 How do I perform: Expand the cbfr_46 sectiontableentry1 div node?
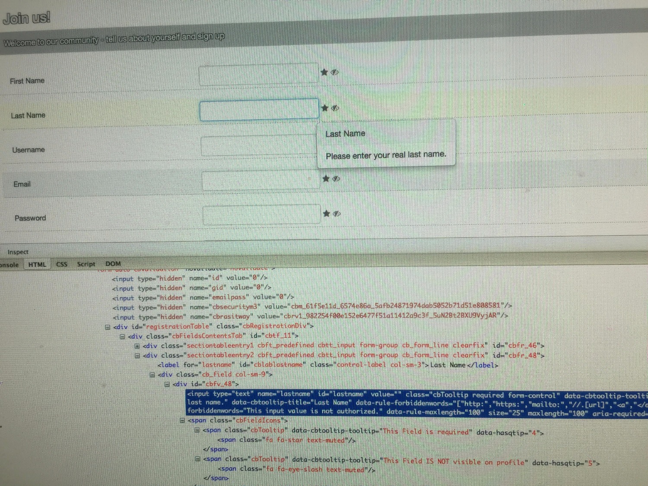137,346
